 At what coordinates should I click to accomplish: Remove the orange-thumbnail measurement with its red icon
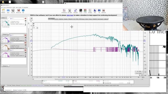(x=25, y=43)
